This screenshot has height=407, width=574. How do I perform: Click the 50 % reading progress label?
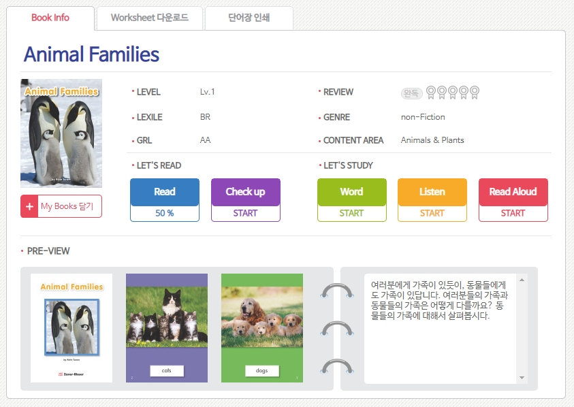(165, 213)
